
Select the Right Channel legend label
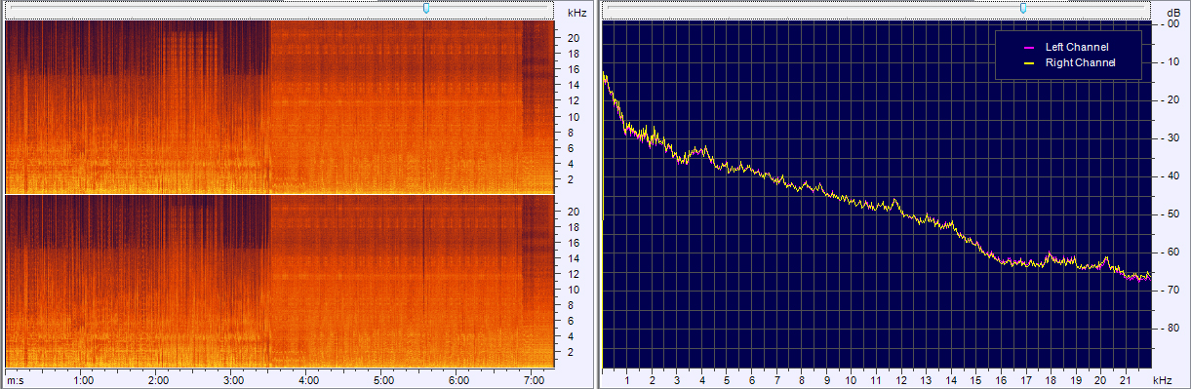pos(1080,62)
